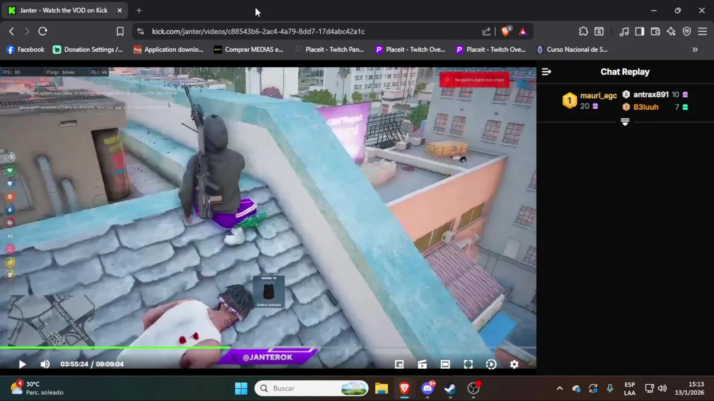The image size is (714, 401).
Task: Open Comprar MEDIAS bookmark
Action: (249, 50)
